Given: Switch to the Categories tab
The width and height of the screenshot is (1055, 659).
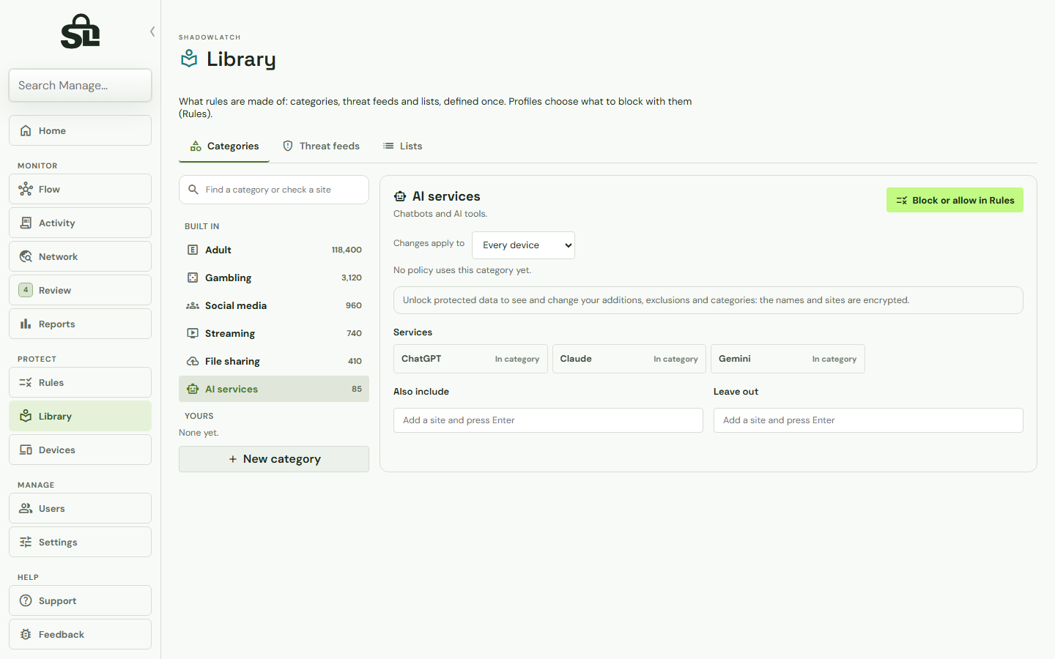Looking at the screenshot, I should 224,146.
